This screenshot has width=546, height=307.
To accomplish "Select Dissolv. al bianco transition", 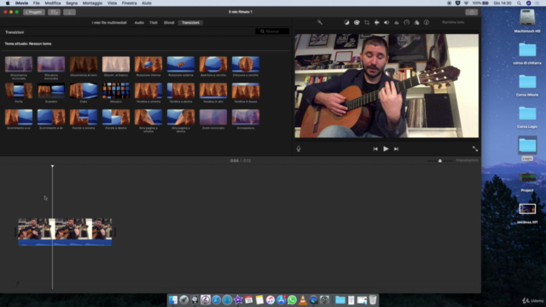I will (116, 64).
